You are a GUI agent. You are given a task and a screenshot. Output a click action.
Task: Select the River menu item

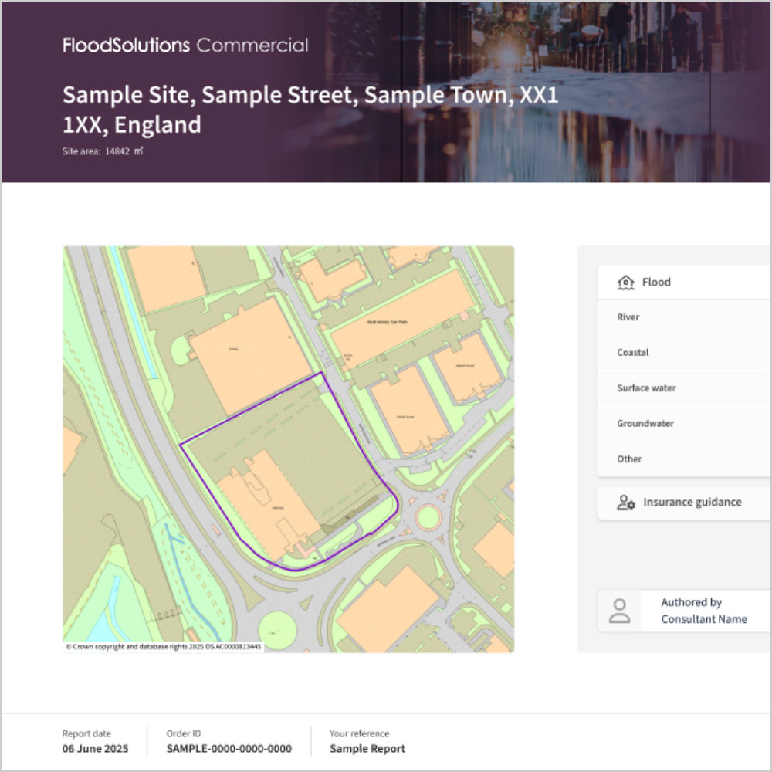coord(684,317)
